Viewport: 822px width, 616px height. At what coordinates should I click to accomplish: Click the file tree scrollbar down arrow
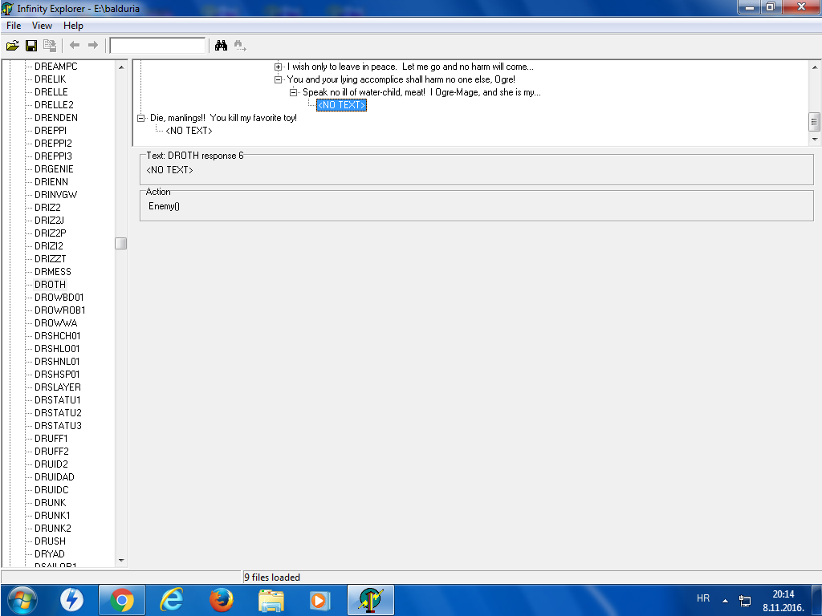tap(121, 561)
